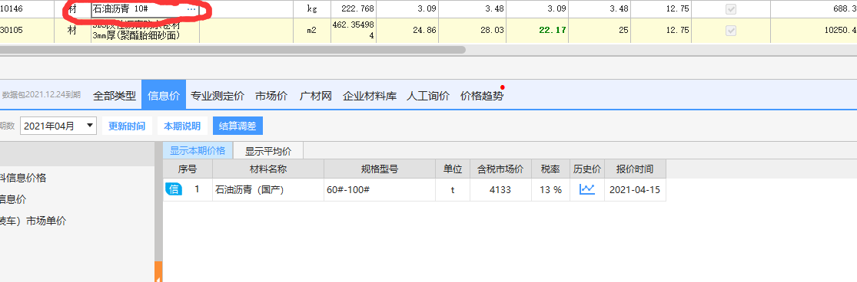857x282 pixels.
Task: Select tree item ending 信息价格
Action: pyautogui.click(x=23, y=178)
